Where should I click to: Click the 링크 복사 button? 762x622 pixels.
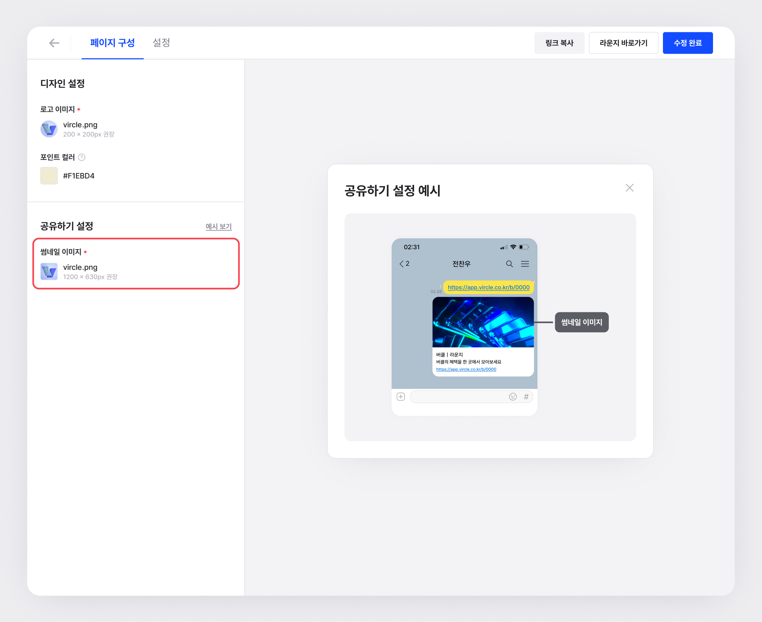pos(559,43)
